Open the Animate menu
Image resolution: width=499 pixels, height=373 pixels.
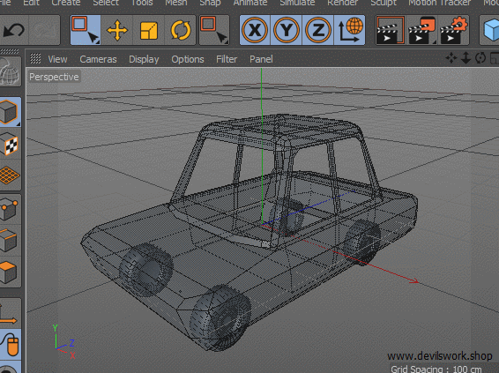[250, 3]
